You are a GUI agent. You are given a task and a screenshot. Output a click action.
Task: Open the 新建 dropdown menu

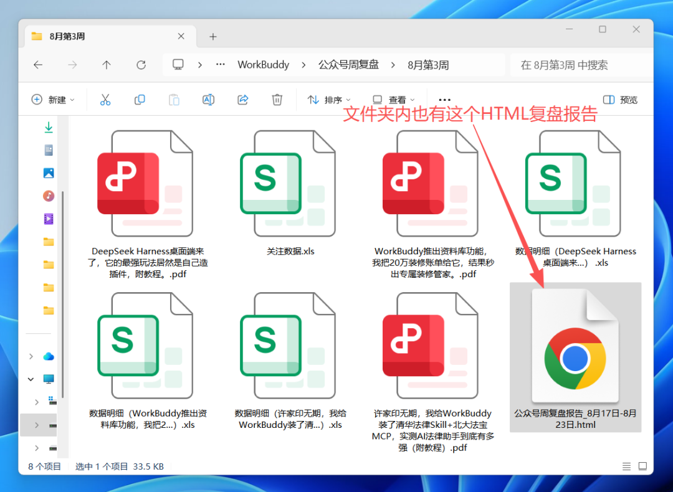(x=53, y=100)
